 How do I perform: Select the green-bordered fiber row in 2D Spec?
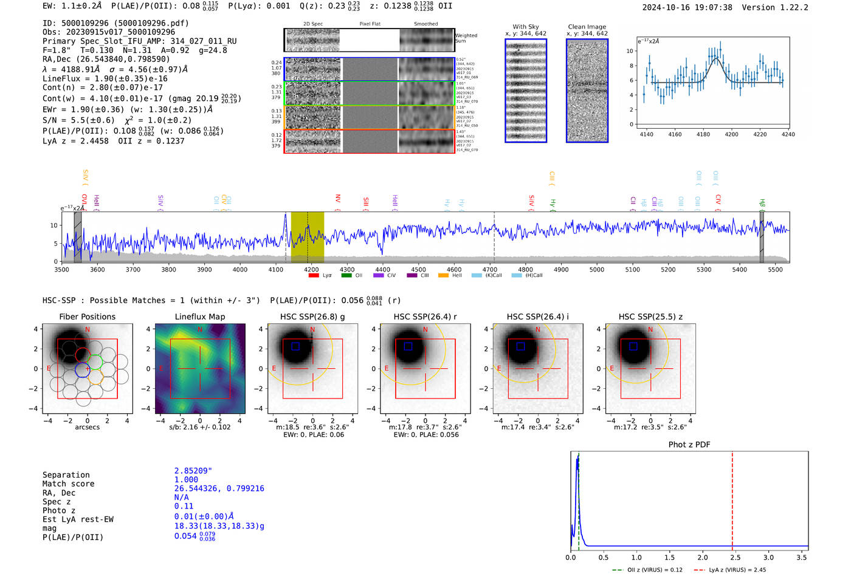coord(370,94)
